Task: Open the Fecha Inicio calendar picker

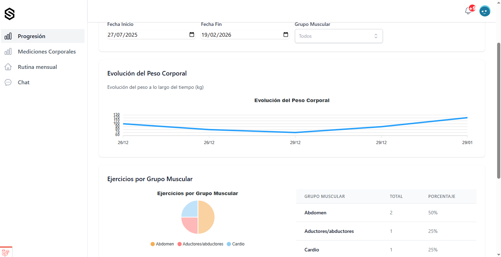Action: [191, 35]
